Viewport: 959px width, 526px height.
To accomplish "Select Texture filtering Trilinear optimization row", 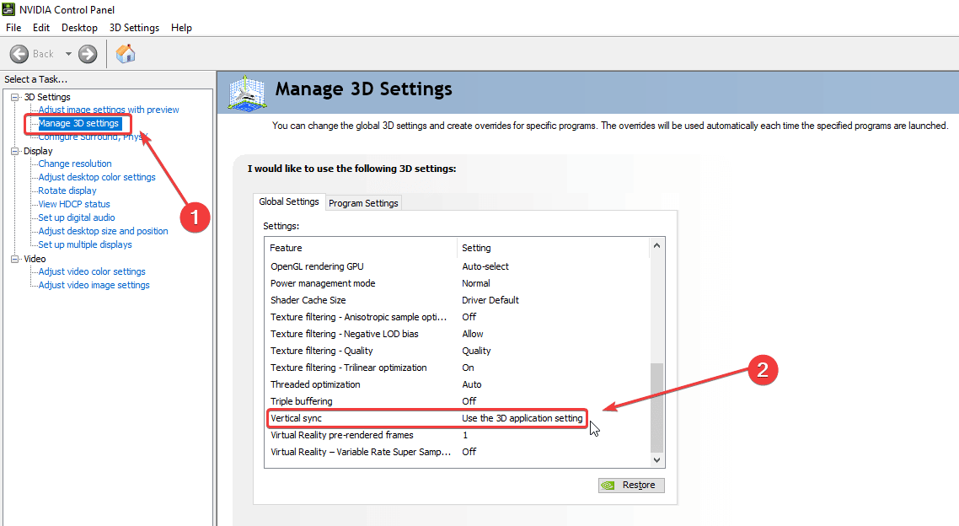I will pos(458,368).
